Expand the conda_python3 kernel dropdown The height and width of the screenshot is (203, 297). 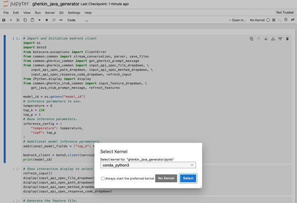tap(148, 165)
